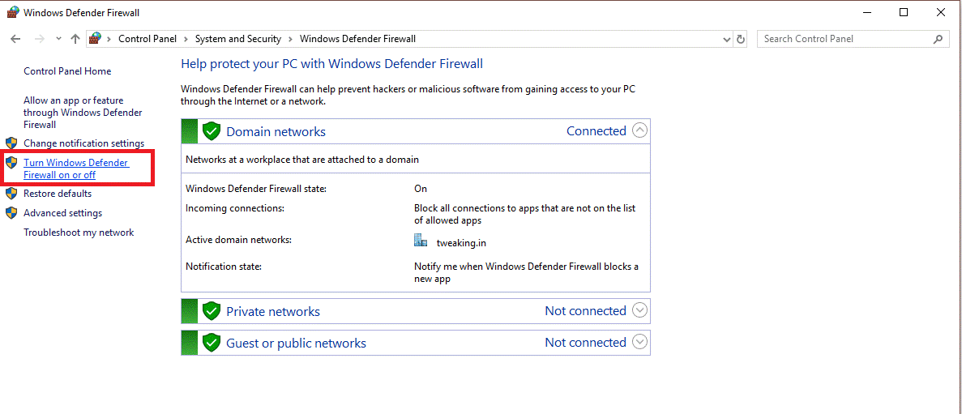Screen dimensions: 962x414
Task: Click the Back navigation arrow
Action: pos(15,39)
